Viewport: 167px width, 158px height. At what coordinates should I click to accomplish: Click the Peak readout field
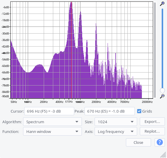(x=110, y=111)
